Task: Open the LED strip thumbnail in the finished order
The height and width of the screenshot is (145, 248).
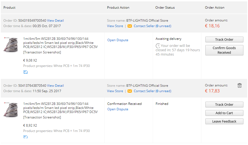Action: point(11,110)
